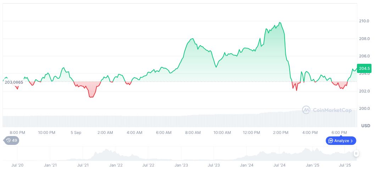Click the history clock icon badge

[x=9, y=140]
